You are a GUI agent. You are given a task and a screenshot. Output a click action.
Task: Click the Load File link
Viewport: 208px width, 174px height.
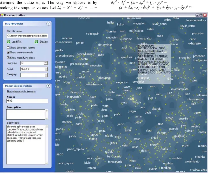16,42
